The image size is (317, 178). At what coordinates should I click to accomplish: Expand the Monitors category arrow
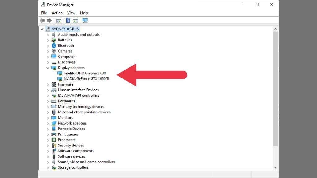coord(48,118)
